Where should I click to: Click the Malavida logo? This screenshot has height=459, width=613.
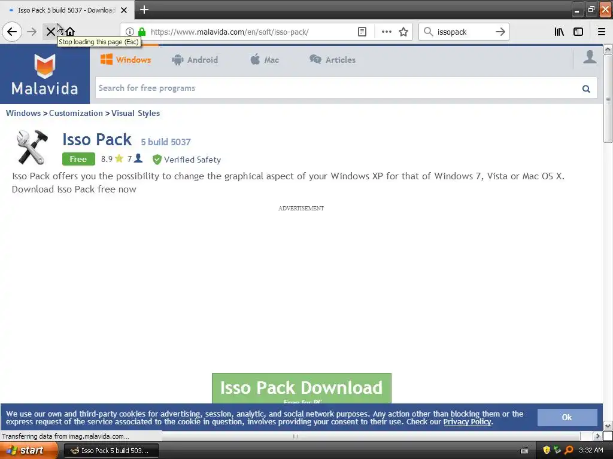coord(44,75)
